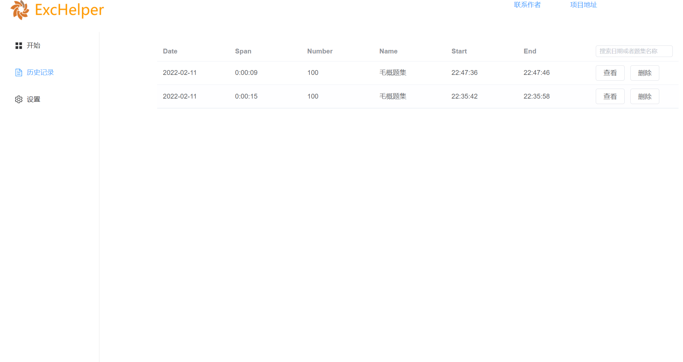
Task: Click the document icon beside 历史记录
Action: 19,72
